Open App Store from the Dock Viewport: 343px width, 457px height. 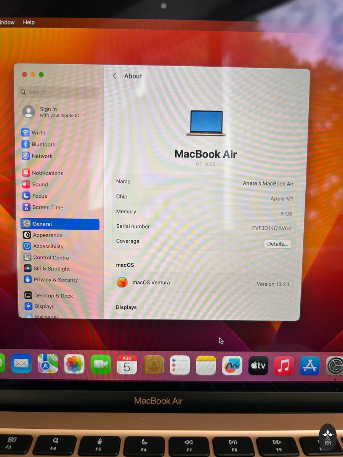pos(310,366)
